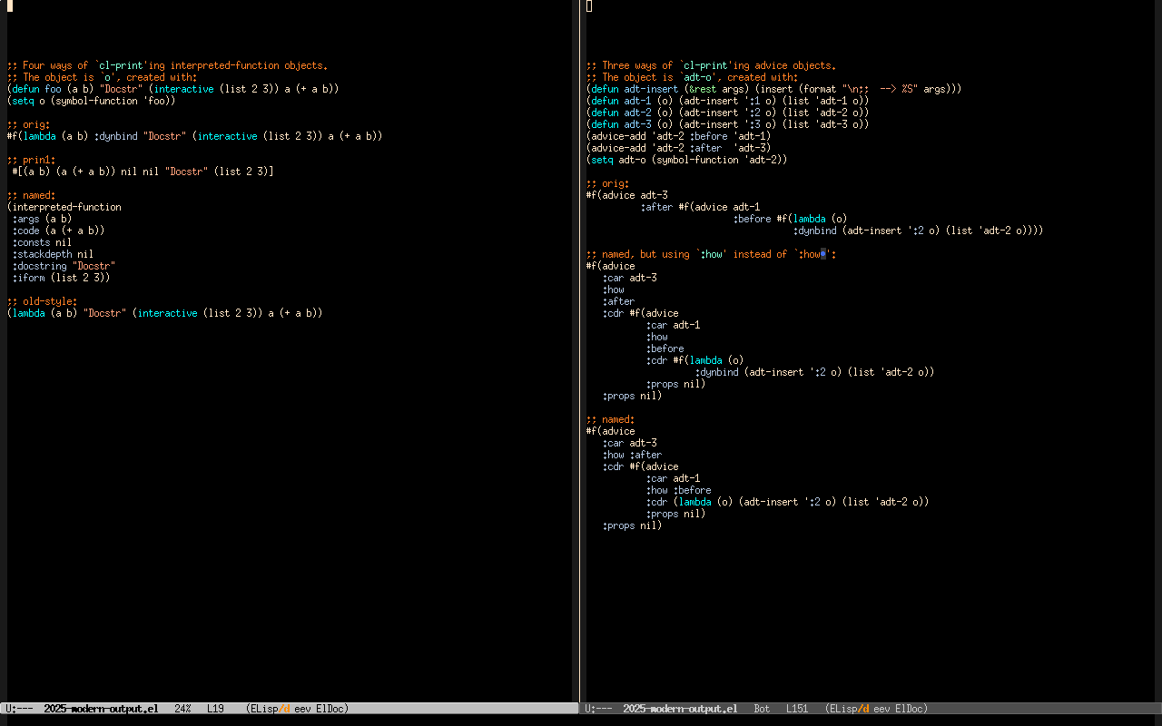Click the ";; old-style:" comment in left pane

pos(44,301)
